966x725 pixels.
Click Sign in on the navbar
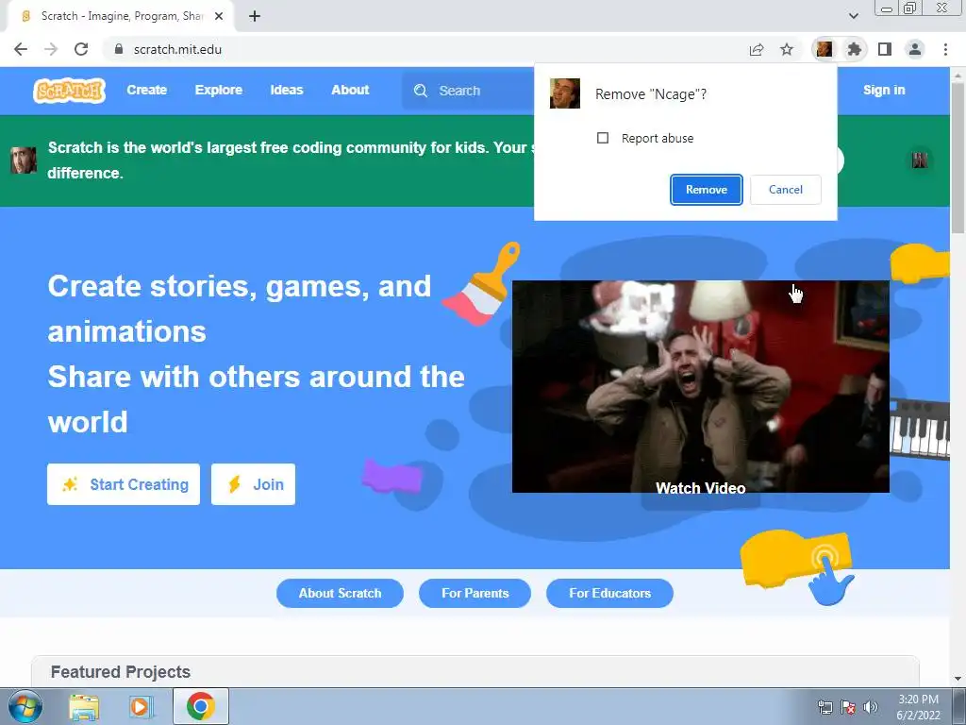pos(884,90)
